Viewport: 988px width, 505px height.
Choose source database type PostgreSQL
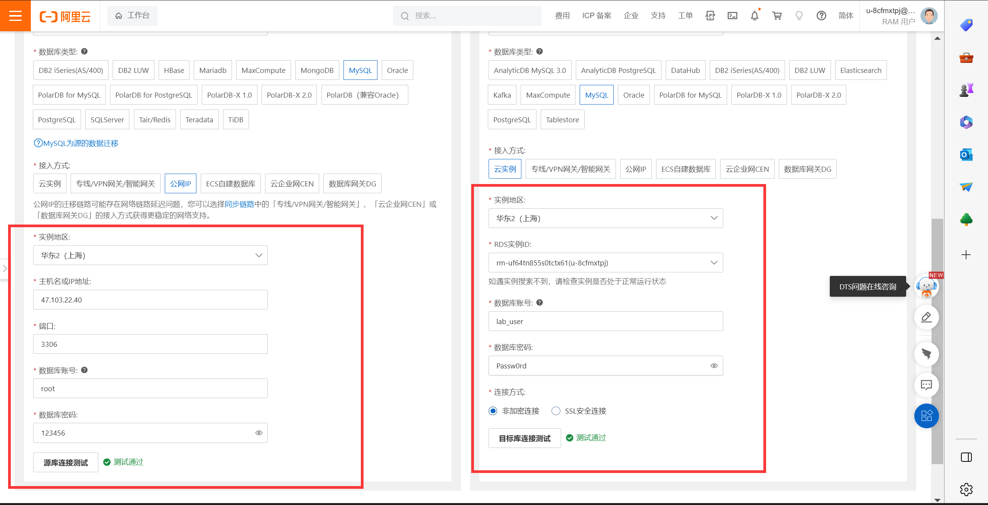[x=57, y=120]
